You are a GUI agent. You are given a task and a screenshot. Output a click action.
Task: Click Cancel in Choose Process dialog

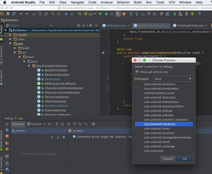(x=168, y=159)
